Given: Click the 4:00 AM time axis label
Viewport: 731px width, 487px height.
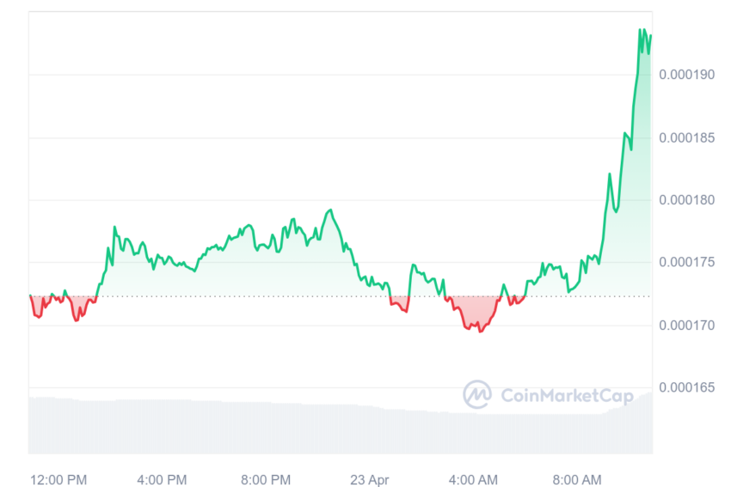Looking at the screenshot, I should 473,479.
